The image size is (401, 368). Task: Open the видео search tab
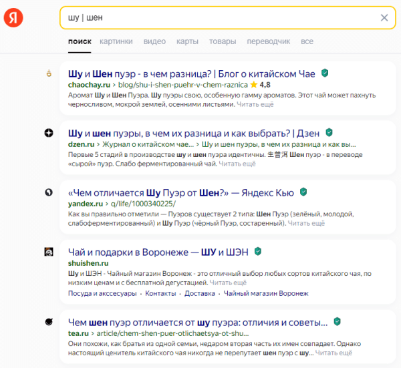click(154, 41)
